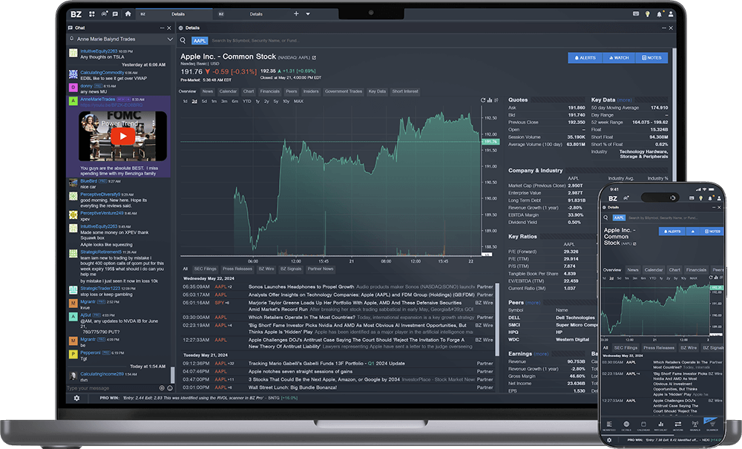Image resolution: width=742 pixels, height=449 pixels.
Task: Open the workspace grid icon in top bar
Action: 92,14
